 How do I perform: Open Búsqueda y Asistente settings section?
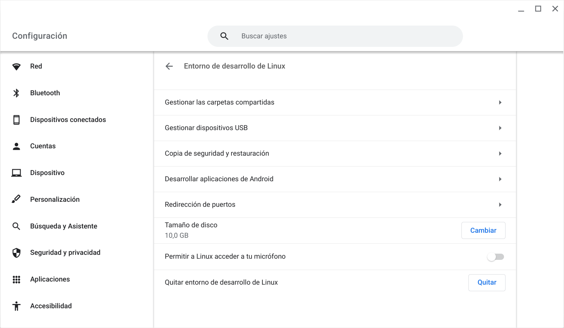pos(63,226)
